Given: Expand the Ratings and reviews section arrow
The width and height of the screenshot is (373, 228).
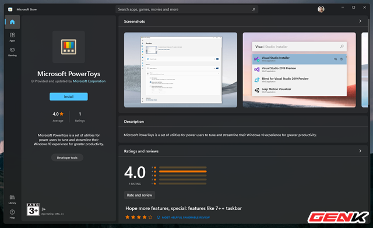Looking at the screenshot, I should coord(360,151).
